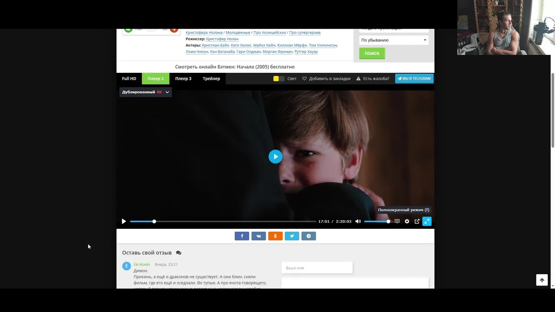Open the Трейлер tab
Image resolution: width=555 pixels, height=312 pixels.
click(x=212, y=78)
